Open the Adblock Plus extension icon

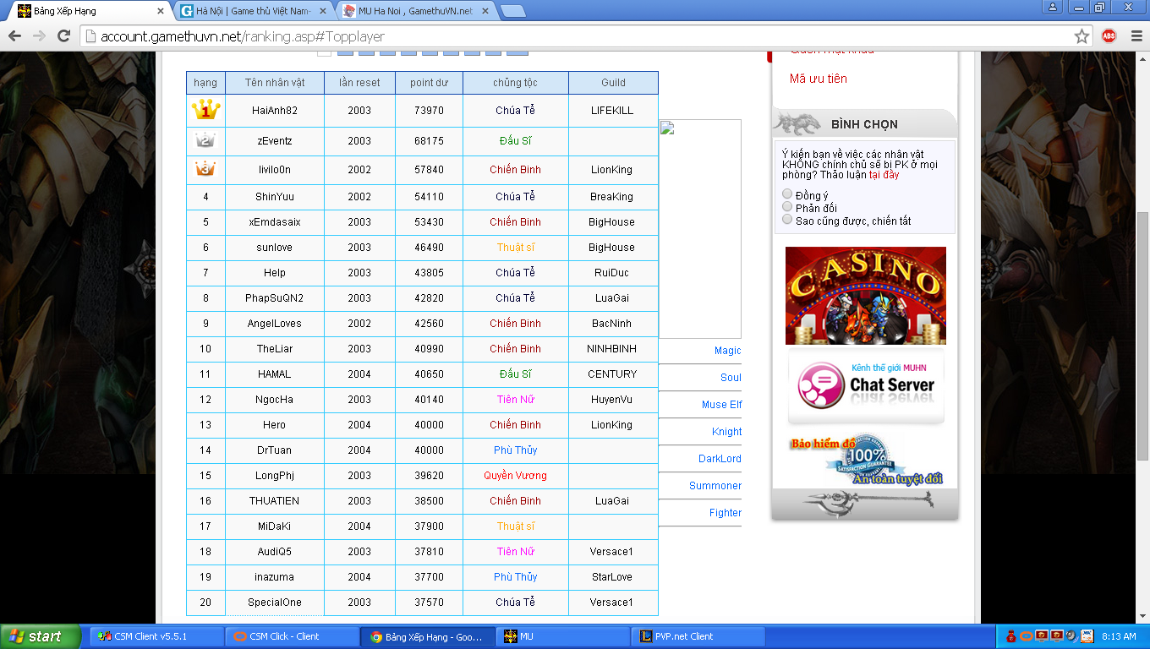click(x=1109, y=36)
